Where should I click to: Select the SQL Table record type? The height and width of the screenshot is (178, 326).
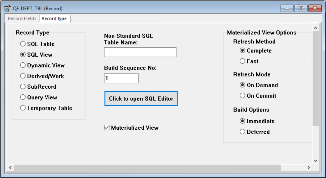[23, 44]
